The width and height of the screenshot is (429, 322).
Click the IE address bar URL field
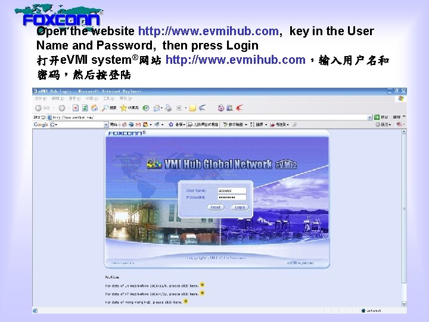(209, 117)
